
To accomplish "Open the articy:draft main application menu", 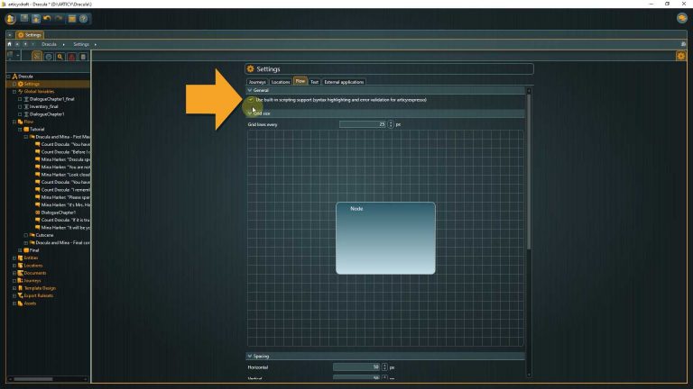I will 11,19.
